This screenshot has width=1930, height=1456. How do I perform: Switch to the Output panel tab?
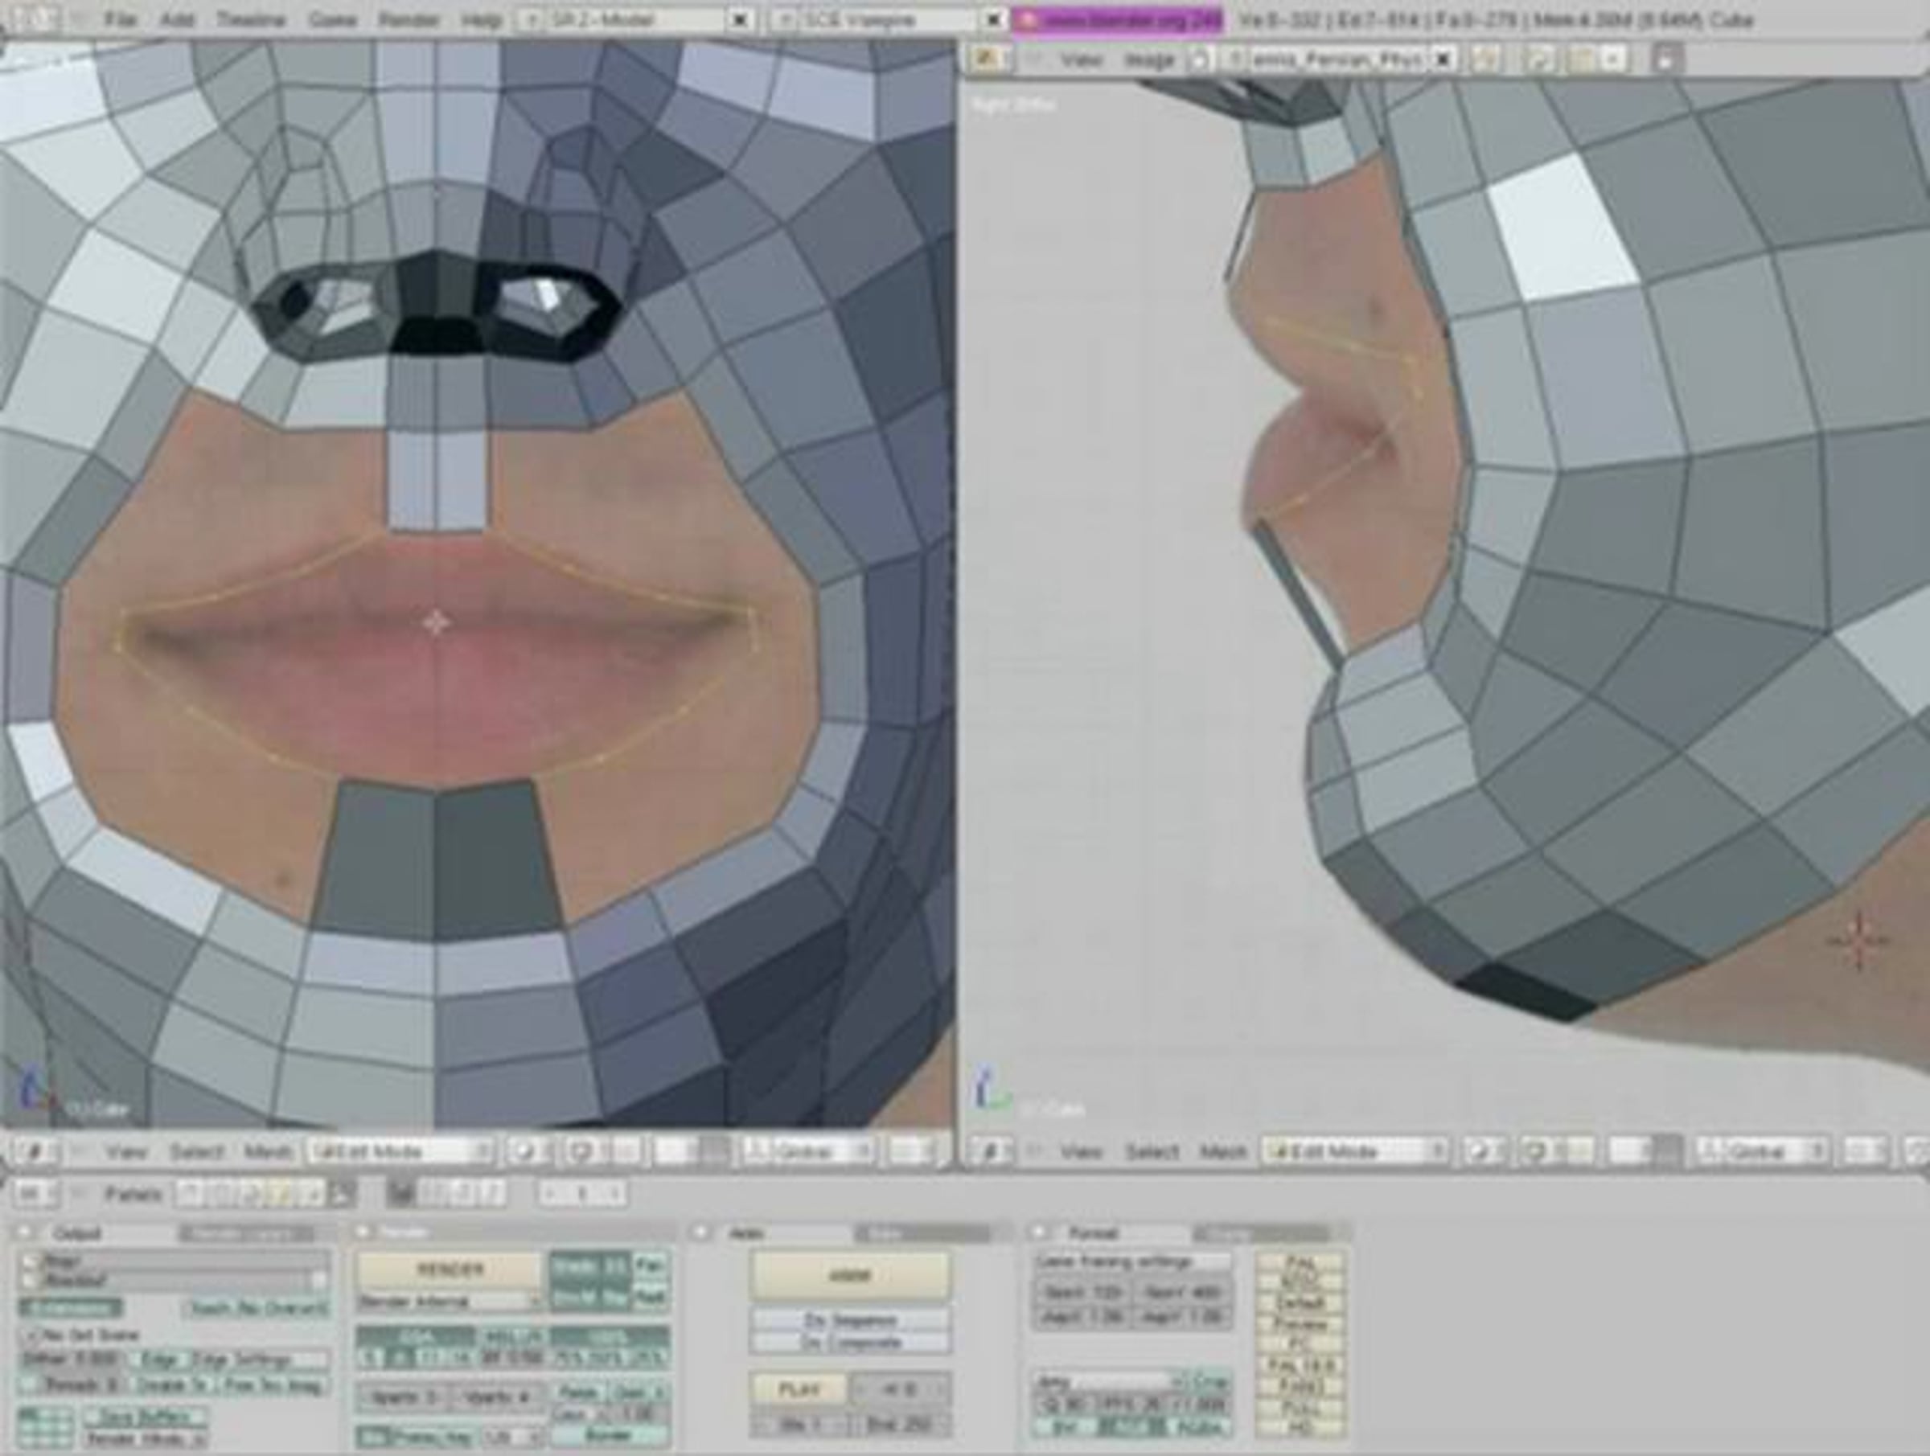[x=76, y=1233]
